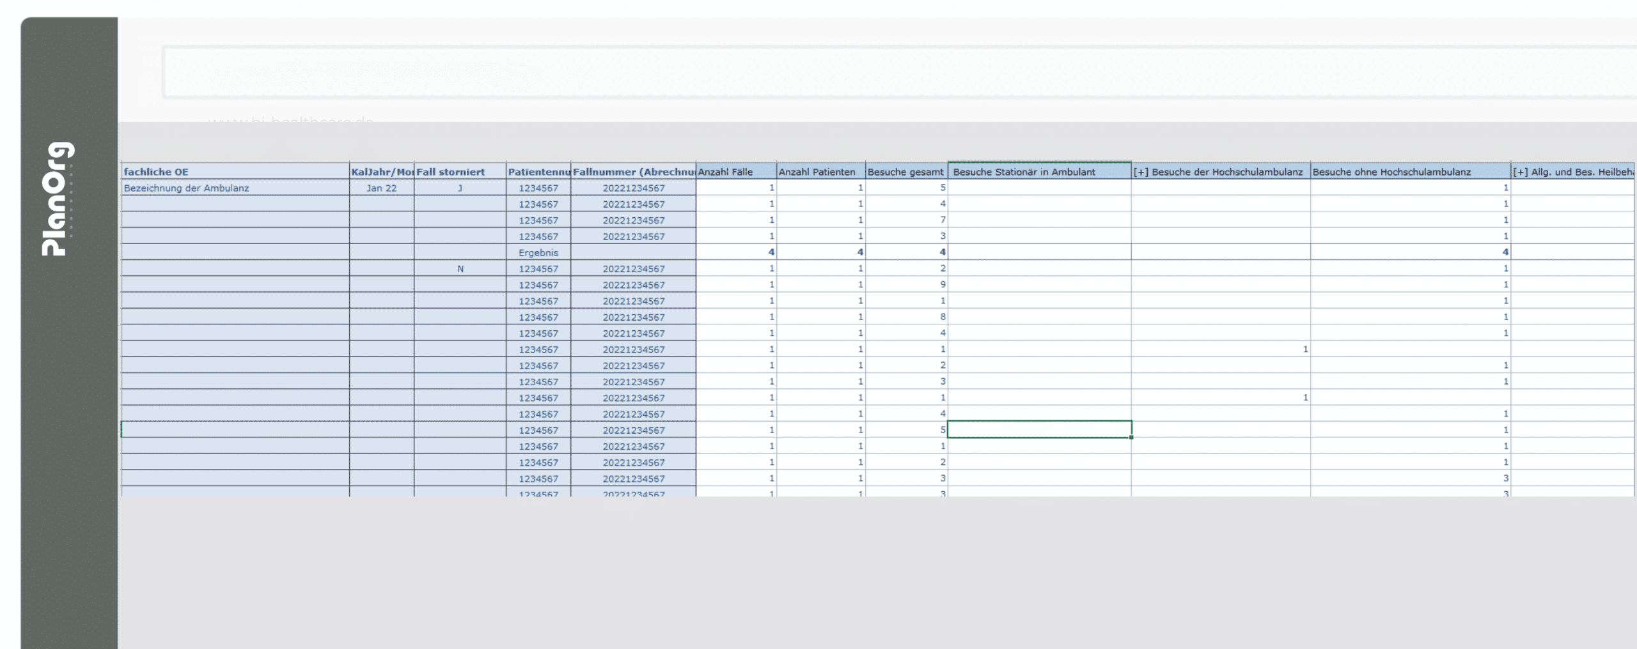This screenshot has width=1637, height=649.
Task: Select the 'Besuche Stationär in Ambulant' header
Action: tap(1039, 171)
